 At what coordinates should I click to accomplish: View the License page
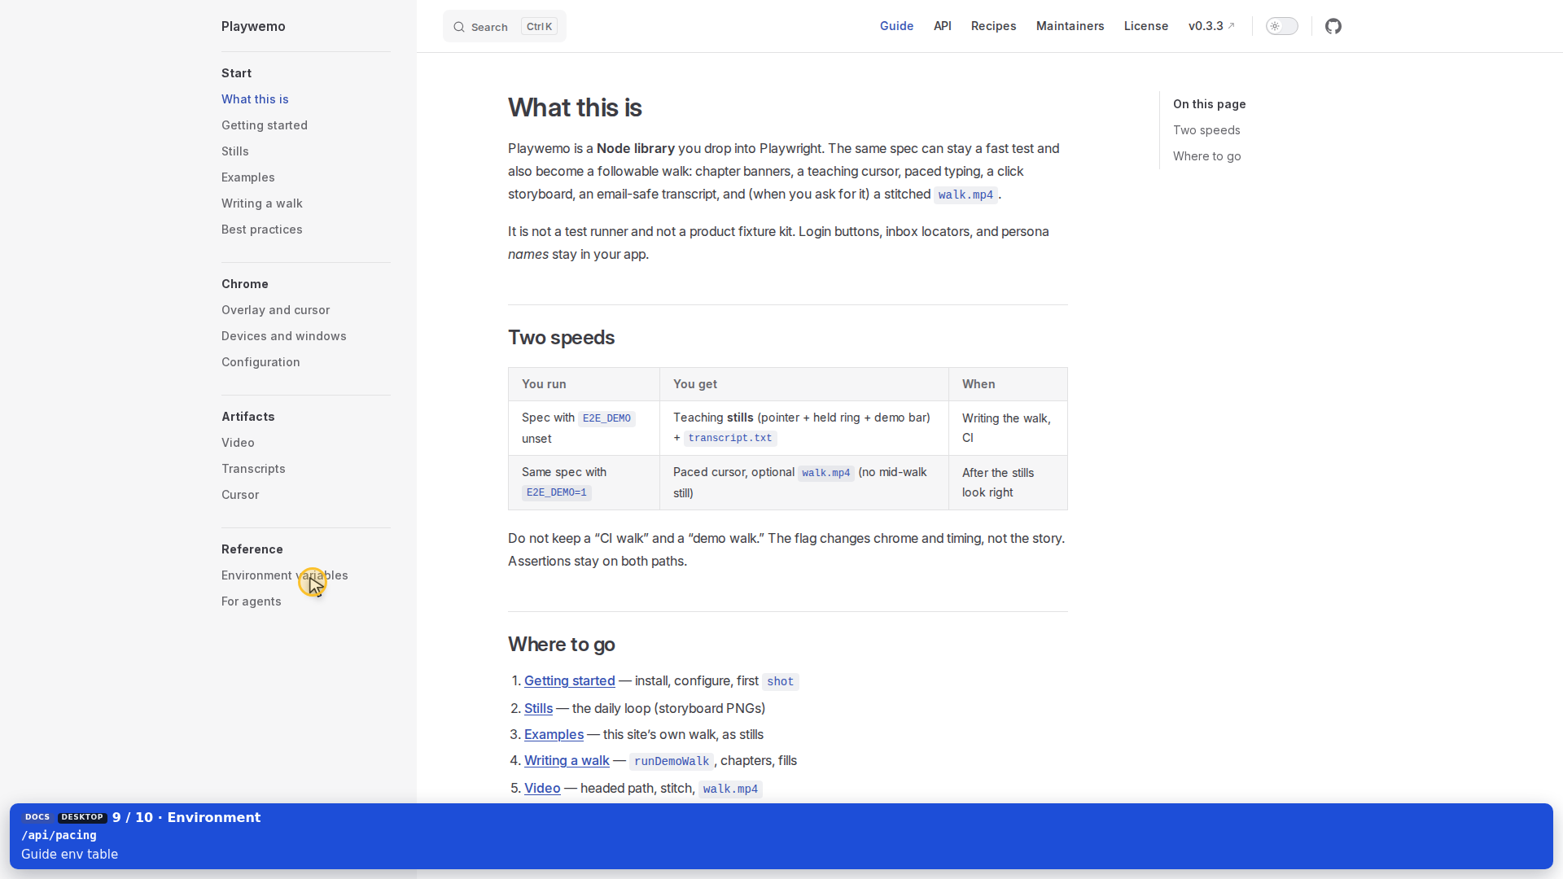1146,26
